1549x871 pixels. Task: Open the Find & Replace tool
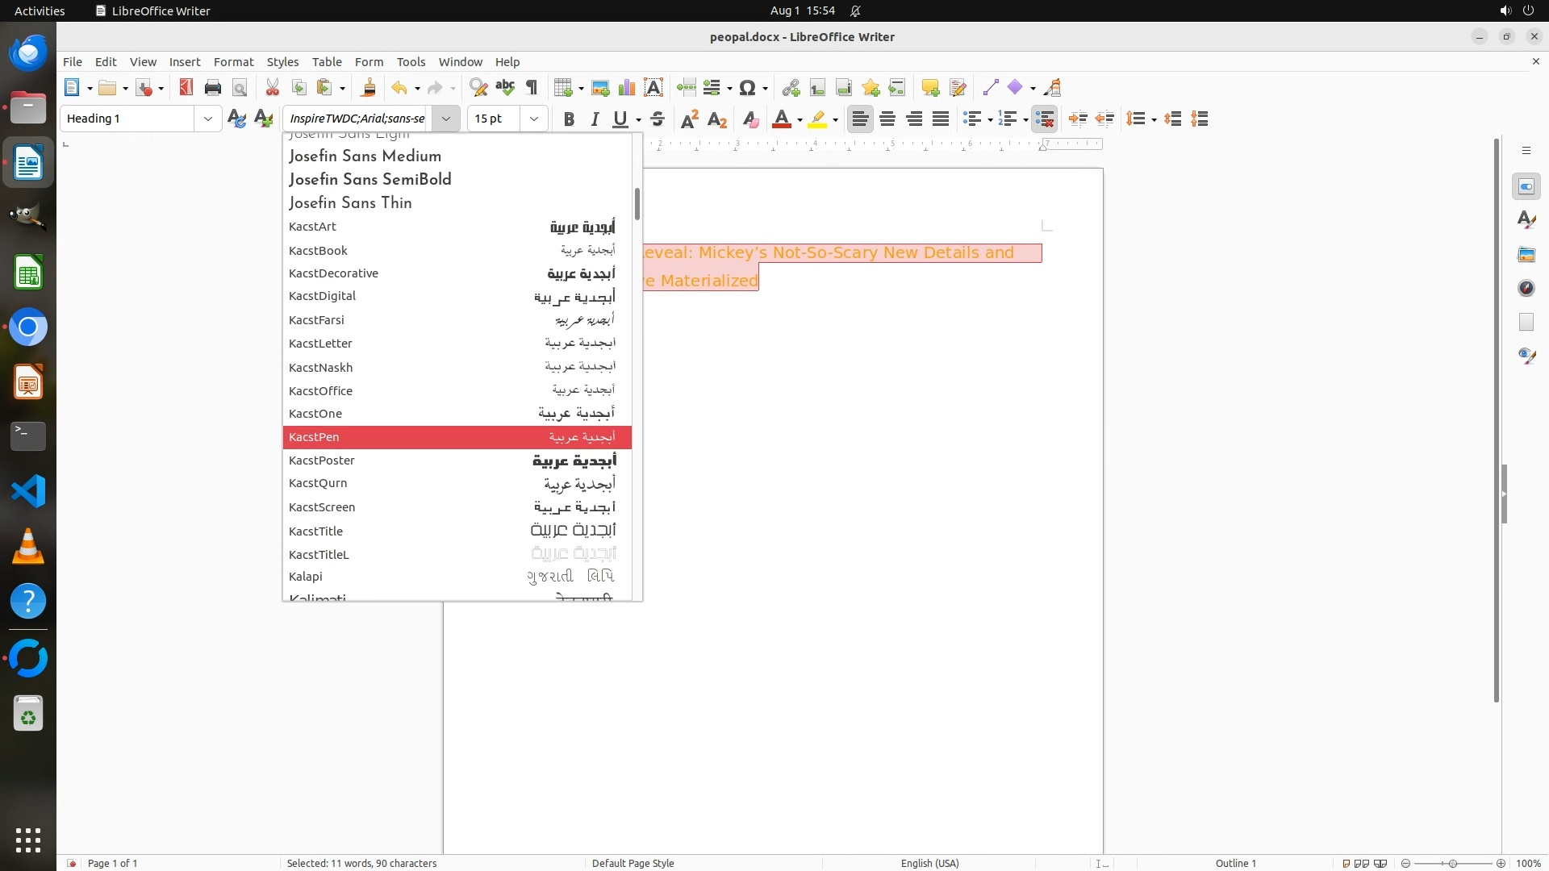[478, 88]
